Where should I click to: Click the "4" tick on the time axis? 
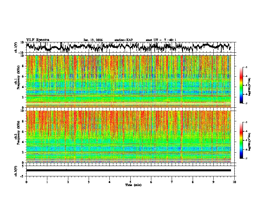point(110,182)
